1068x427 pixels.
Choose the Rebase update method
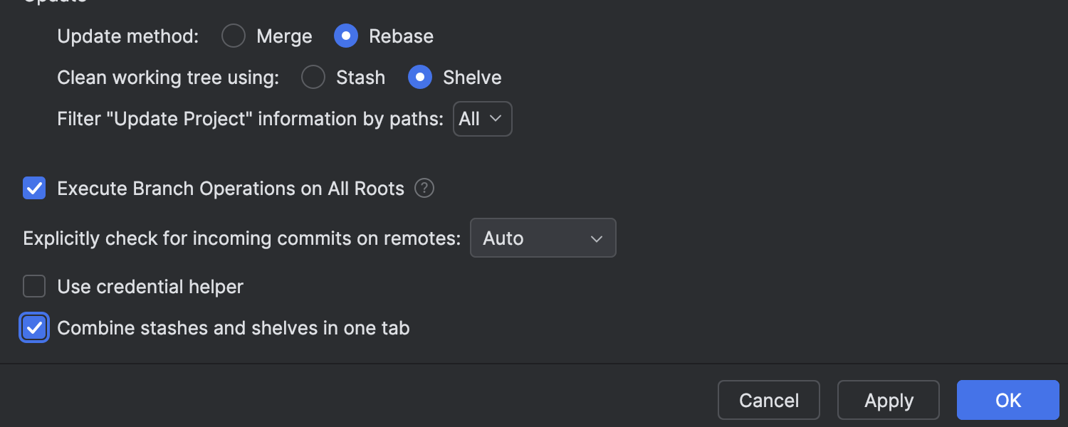click(x=346, y=36)
